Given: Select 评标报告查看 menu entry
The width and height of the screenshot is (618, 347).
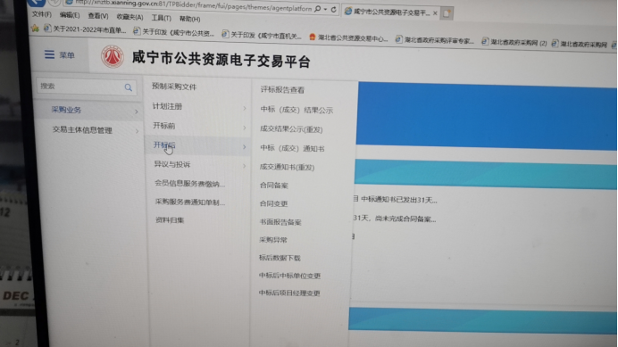Looking at the screenshot, I should [282, 90].
